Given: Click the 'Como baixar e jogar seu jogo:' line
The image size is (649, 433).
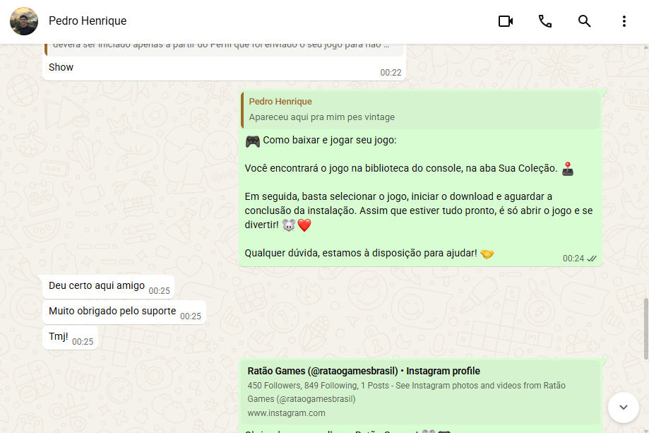Looking at the screenshot, I should 330,140.
